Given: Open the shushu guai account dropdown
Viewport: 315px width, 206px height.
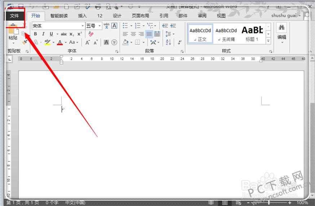Looking at the screenshot, I should pos(286,15).
